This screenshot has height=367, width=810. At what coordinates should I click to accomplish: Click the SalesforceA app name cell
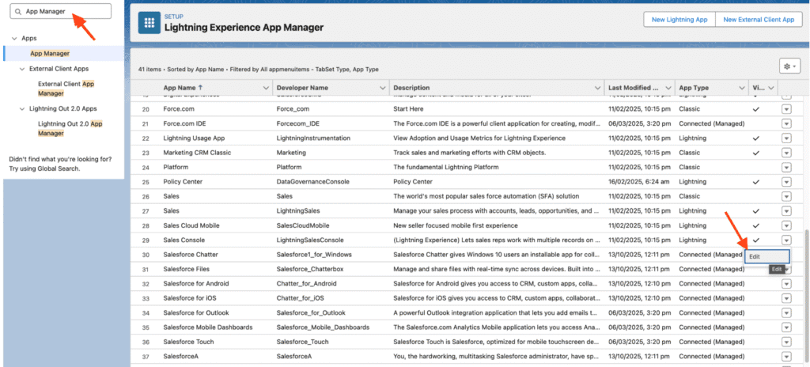click(x=180, y=356)
